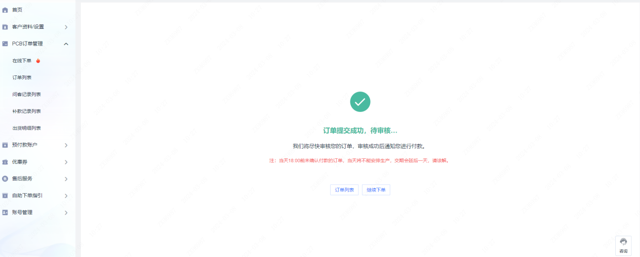Viewport: 640px width, 257px height.
Task: Click the fire icon next to 在线下单
Action: pyautogui.click(x=38, y=61)
